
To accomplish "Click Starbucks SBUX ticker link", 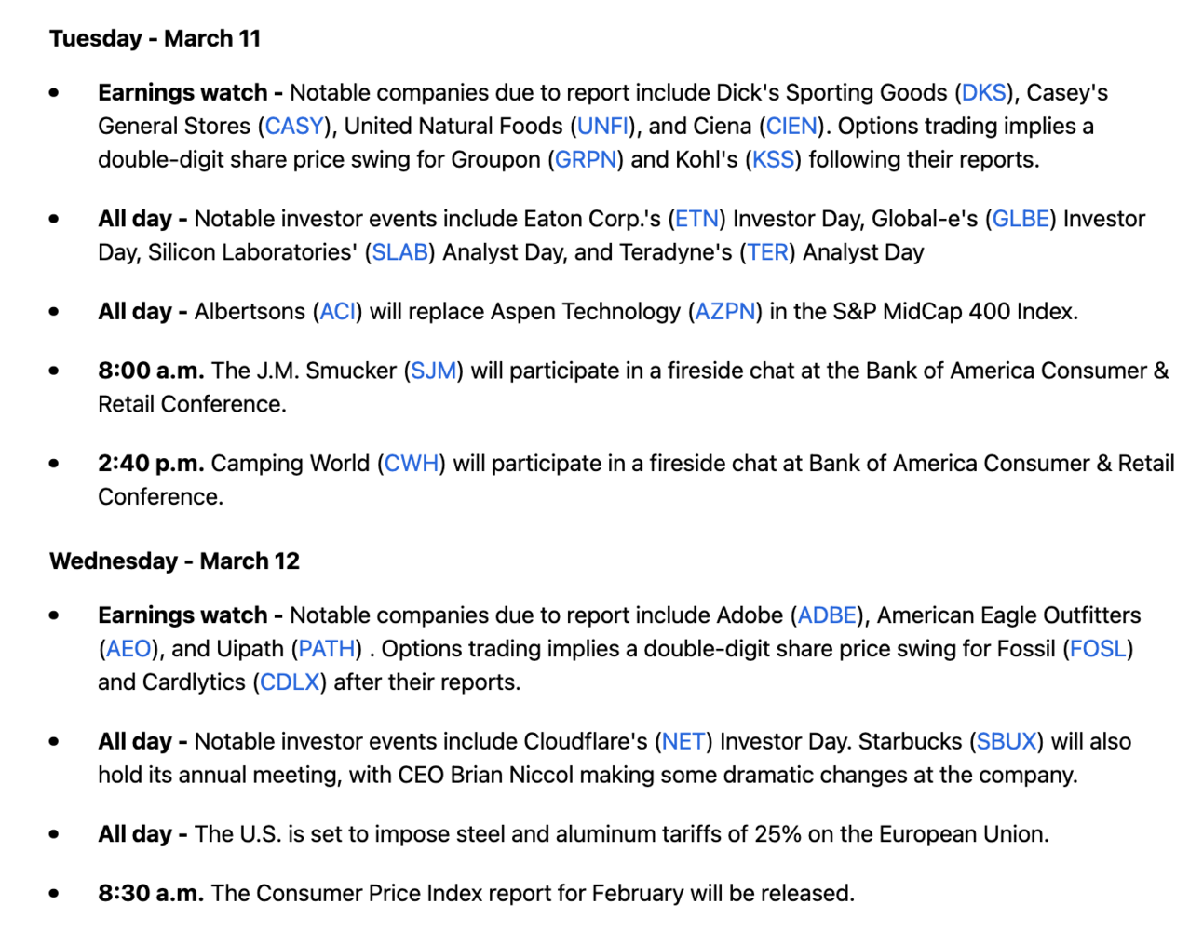I will coord(1007,742).
